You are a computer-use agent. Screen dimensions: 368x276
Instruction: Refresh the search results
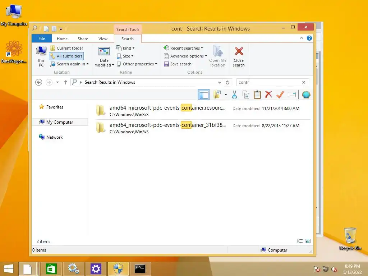[227, 82]
